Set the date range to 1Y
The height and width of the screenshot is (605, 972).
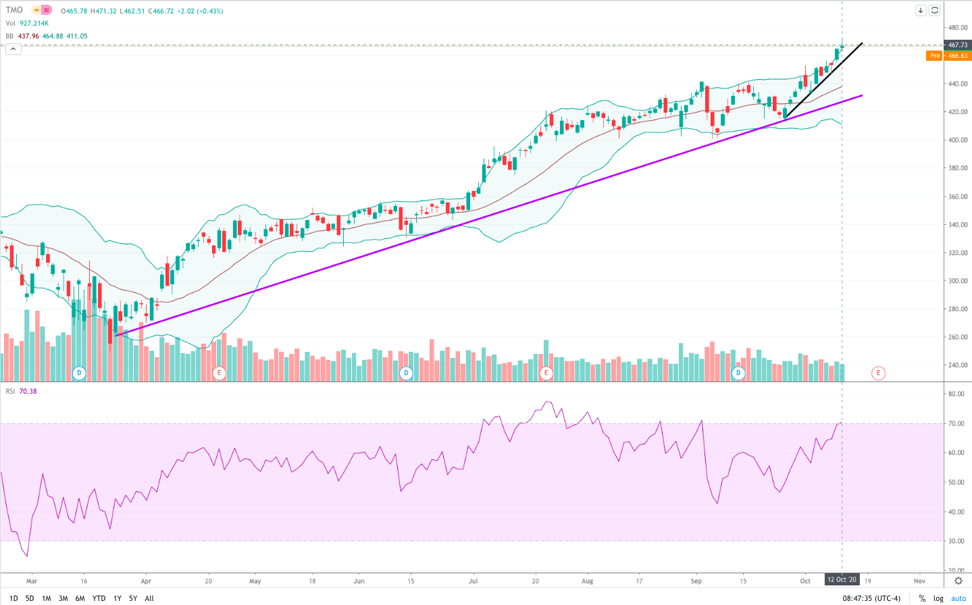[118, 598]
